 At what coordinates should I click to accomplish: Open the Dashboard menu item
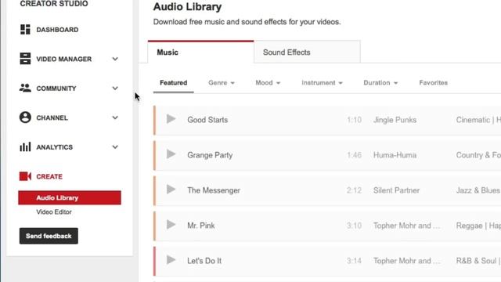tap(57, 30)
